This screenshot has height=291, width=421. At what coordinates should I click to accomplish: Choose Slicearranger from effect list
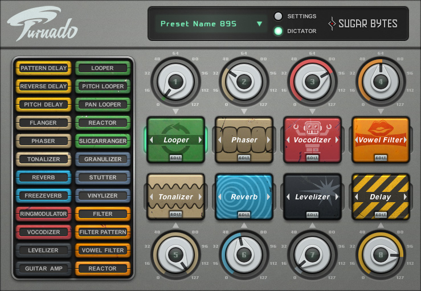[103, 141]
